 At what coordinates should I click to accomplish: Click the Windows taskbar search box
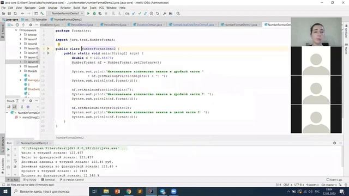[50, 191]
